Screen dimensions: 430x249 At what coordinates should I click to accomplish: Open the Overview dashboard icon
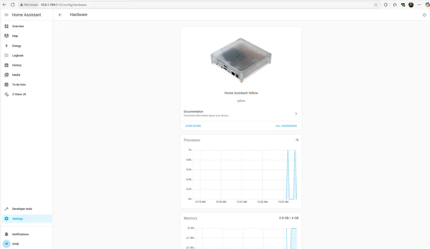[6, 26]
